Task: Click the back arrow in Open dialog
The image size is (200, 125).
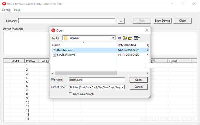Action: pos(119,38)
